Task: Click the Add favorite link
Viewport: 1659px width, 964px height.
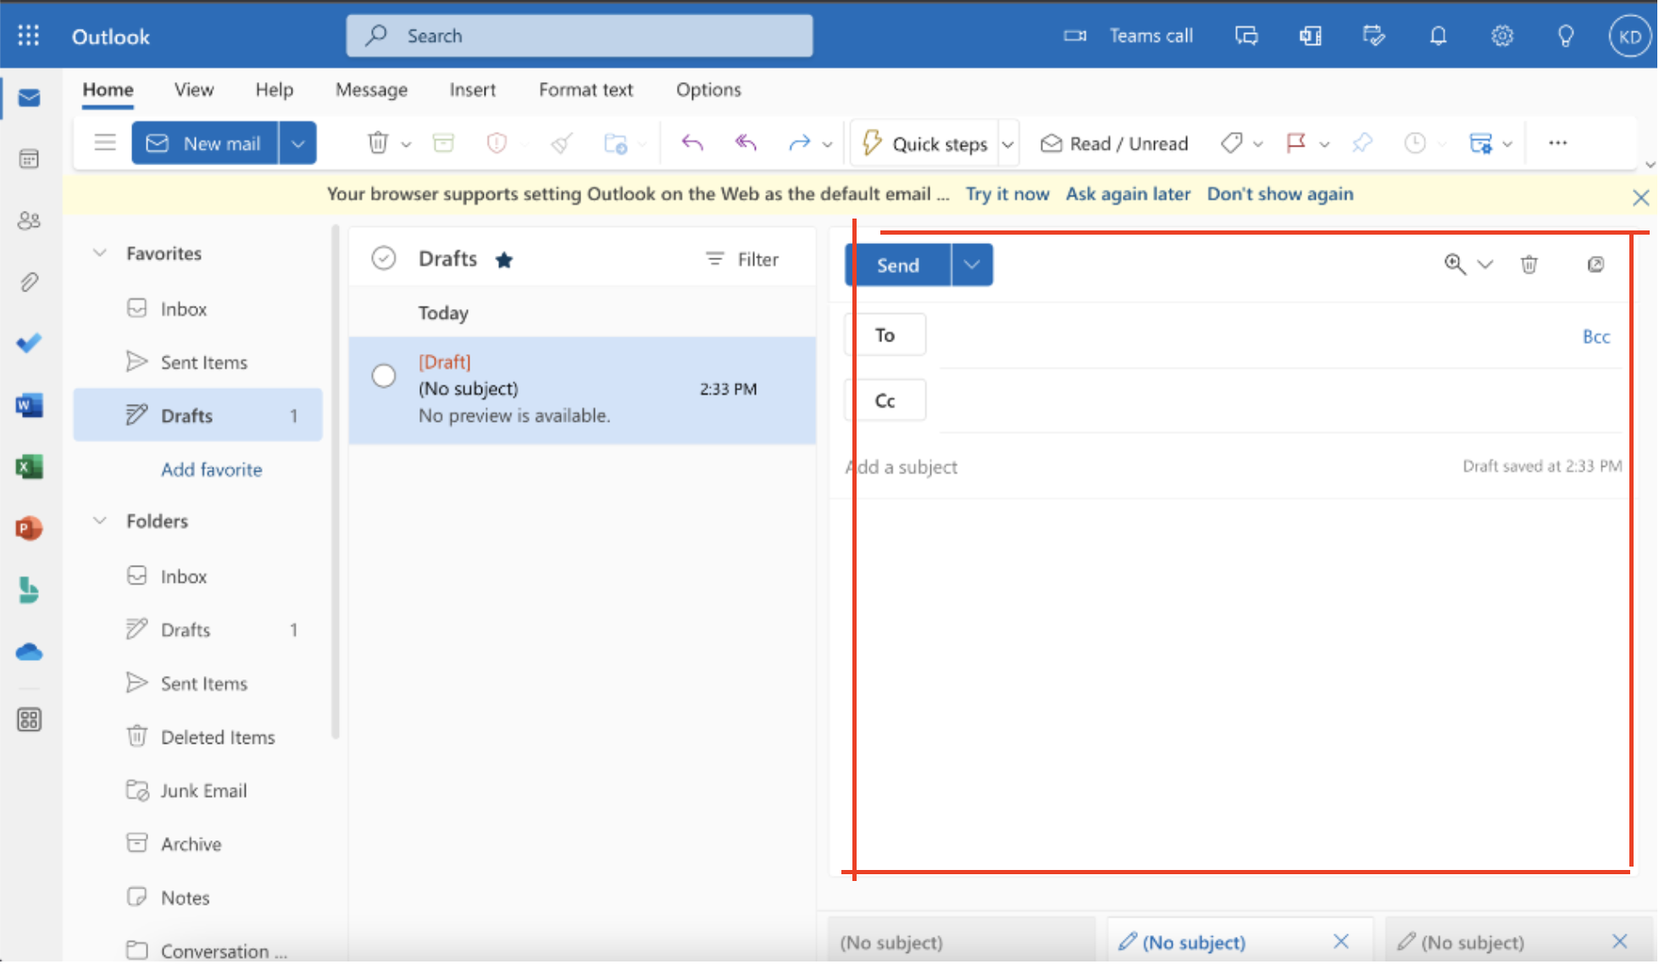Action: (212, 469)
